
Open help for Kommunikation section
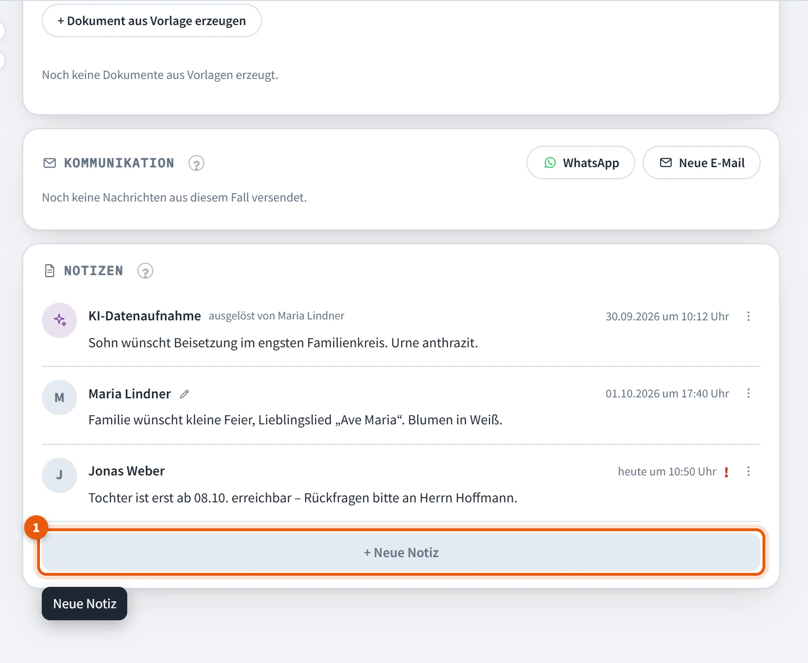pyautogui.click(x=196, y=163)
